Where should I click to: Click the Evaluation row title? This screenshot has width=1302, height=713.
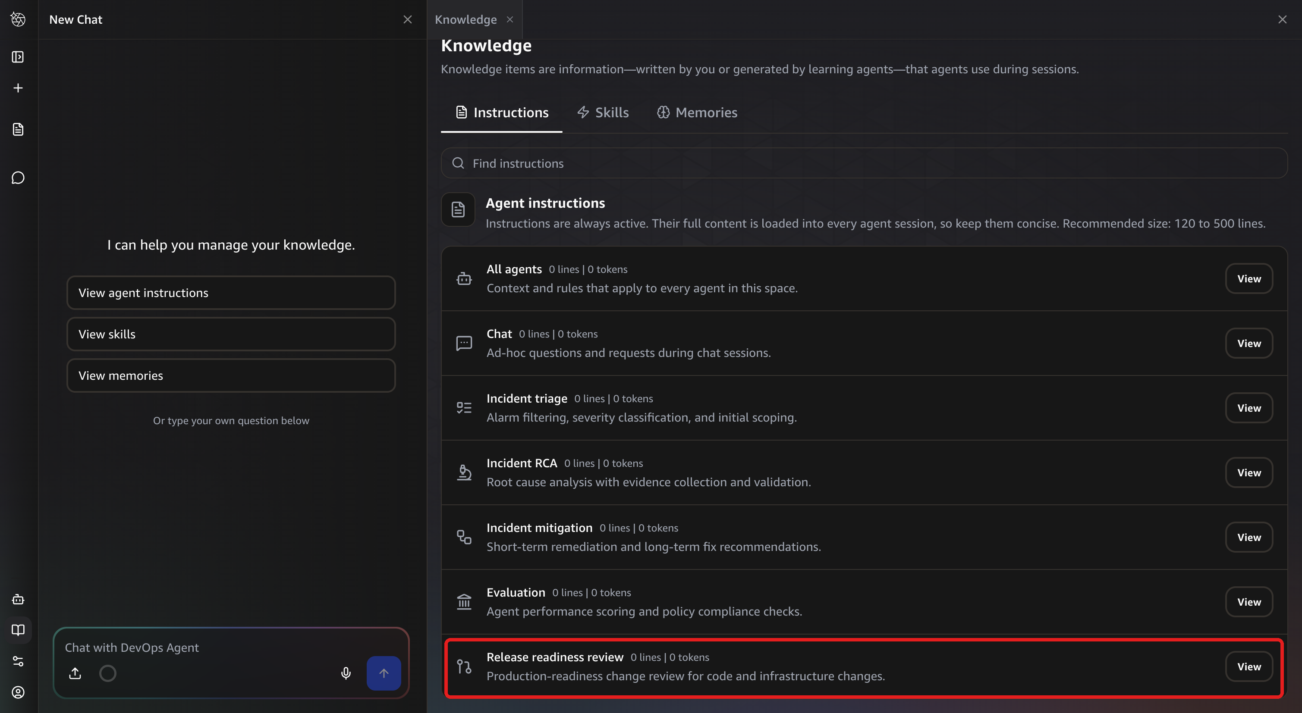coord(516,592)
